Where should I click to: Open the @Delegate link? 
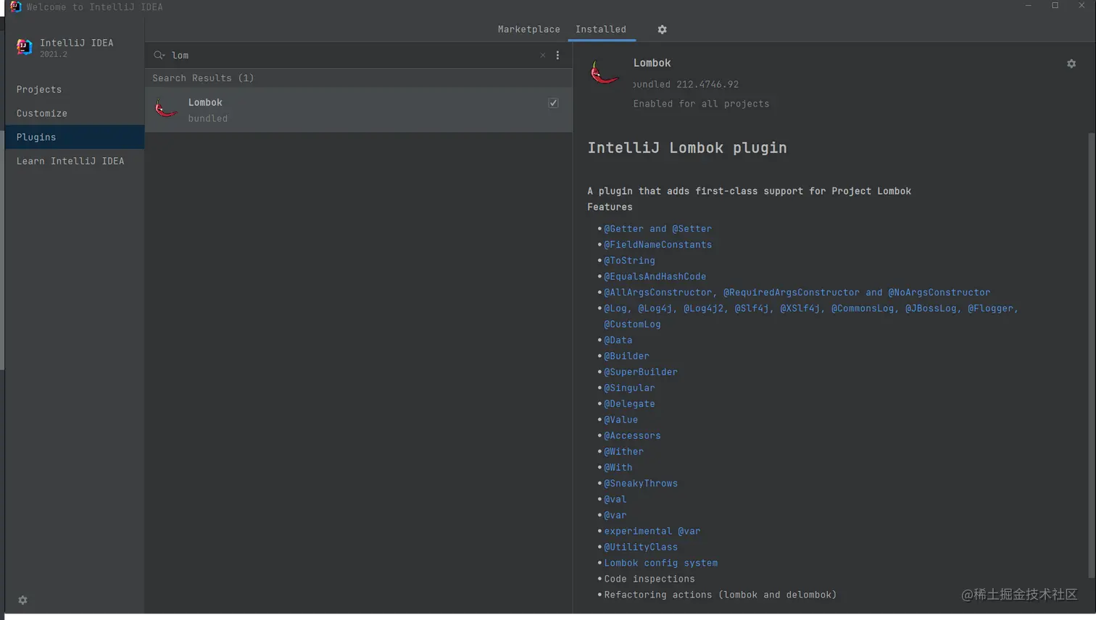629,404
